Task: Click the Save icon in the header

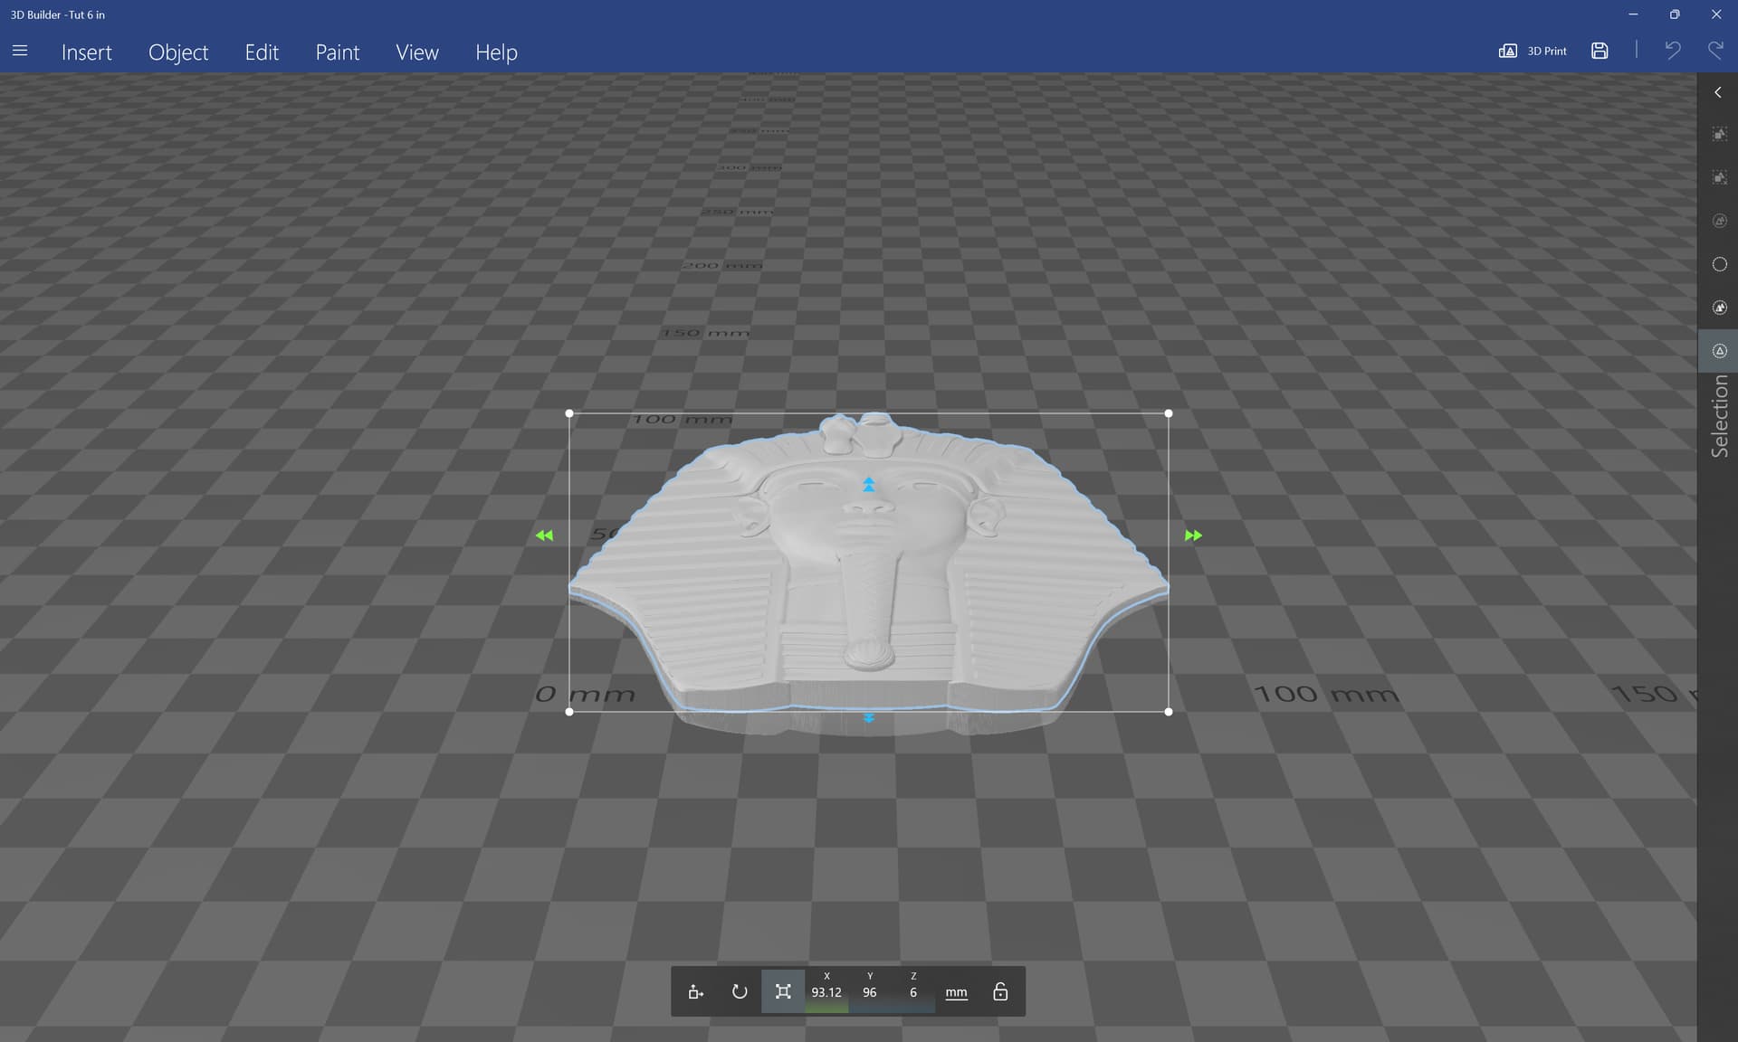Action: 1600,51
